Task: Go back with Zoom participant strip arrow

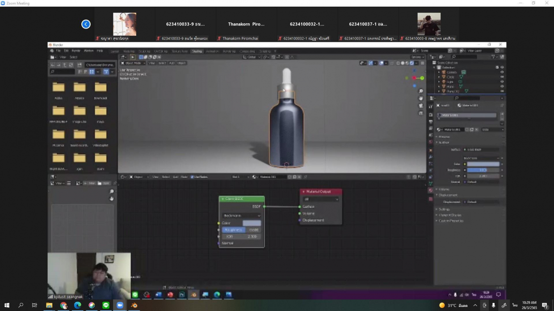Action: 86,24
